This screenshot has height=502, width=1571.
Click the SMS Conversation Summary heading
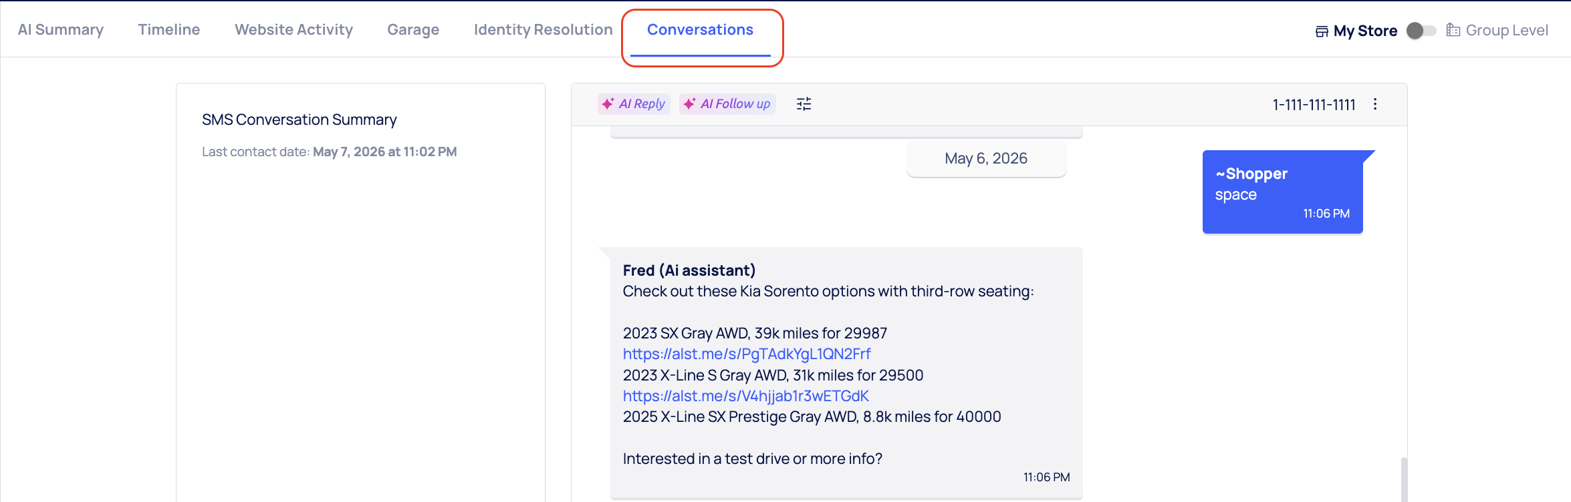[x=299, y=119]
